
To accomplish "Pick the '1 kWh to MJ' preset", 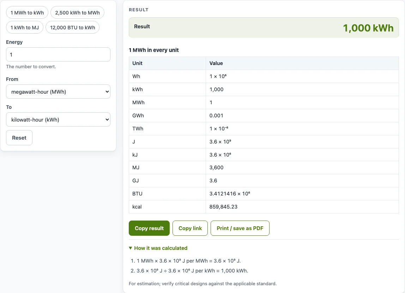I will coord(25,28).
